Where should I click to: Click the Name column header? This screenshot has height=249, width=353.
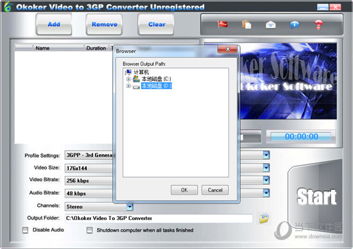[58, 48]
